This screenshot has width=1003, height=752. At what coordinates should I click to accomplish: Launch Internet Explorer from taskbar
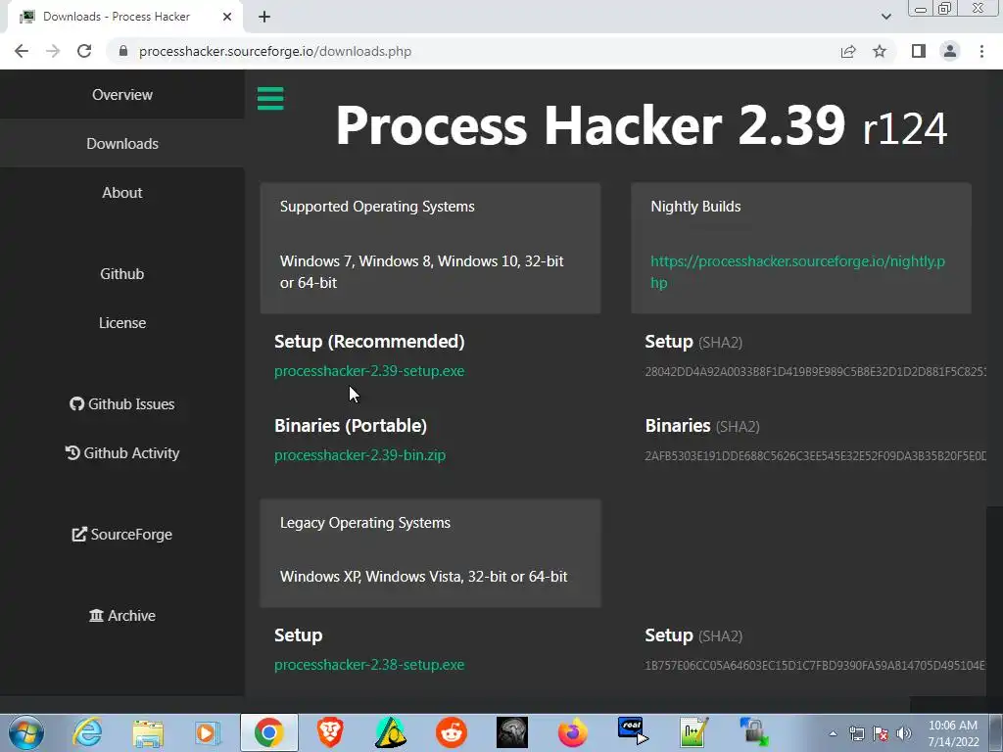point(87,732)
